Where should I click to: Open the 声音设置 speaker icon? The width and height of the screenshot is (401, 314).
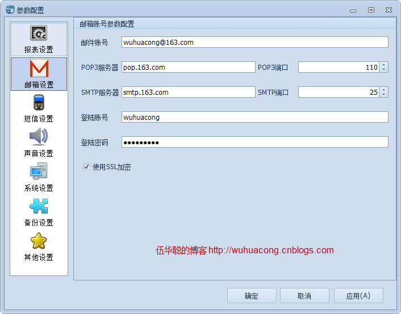[39, 136]
